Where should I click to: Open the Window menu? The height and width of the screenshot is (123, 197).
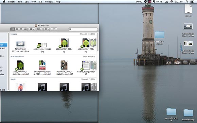coord(49,2)
